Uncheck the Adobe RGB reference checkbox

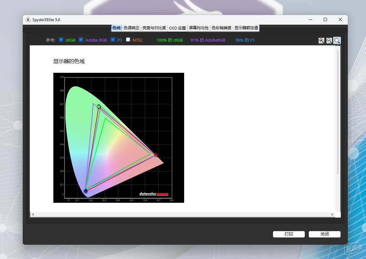click(81, 40)
